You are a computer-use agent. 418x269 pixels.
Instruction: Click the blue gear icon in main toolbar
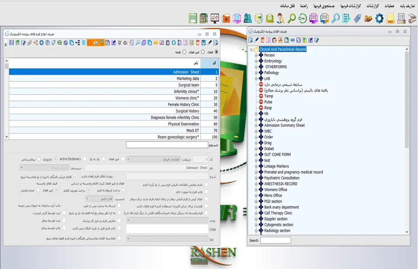(379, 18)
